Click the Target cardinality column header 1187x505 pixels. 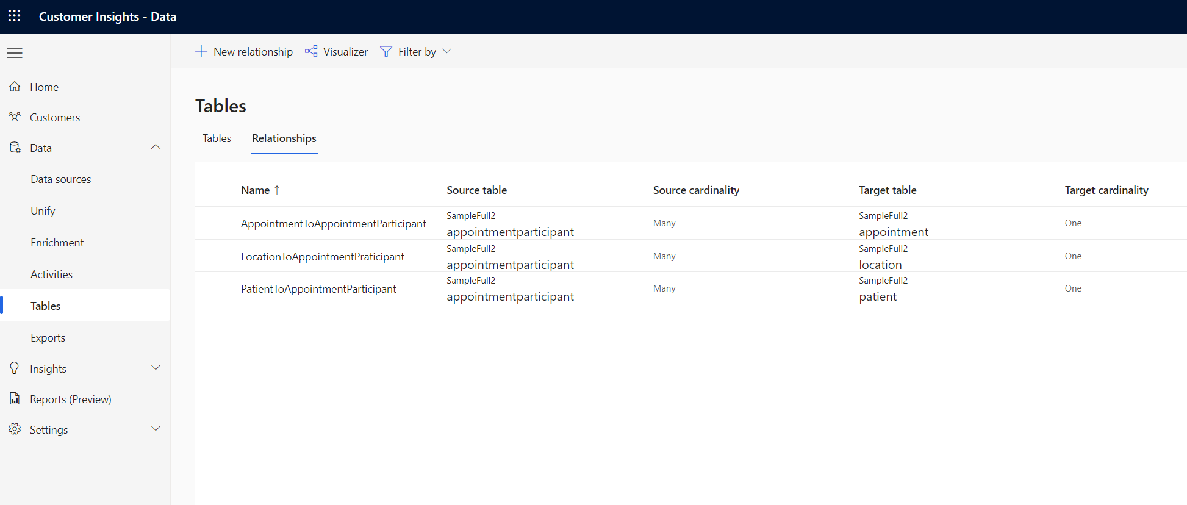tap(1106, 190)
